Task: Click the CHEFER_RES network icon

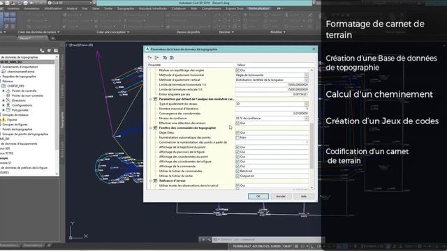Action: [3, 86]
